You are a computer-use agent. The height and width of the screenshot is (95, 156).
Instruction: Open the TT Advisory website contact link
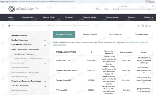click(144, 91)
